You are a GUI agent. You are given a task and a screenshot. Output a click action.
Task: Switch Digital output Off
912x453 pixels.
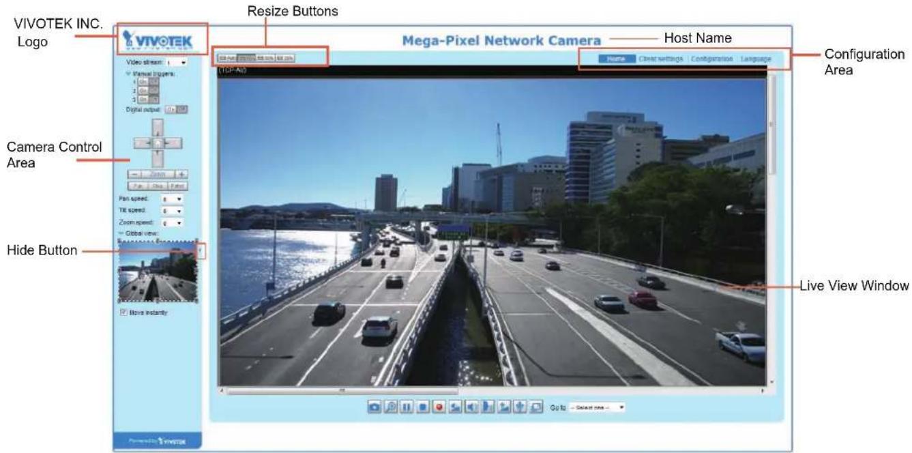183,109
